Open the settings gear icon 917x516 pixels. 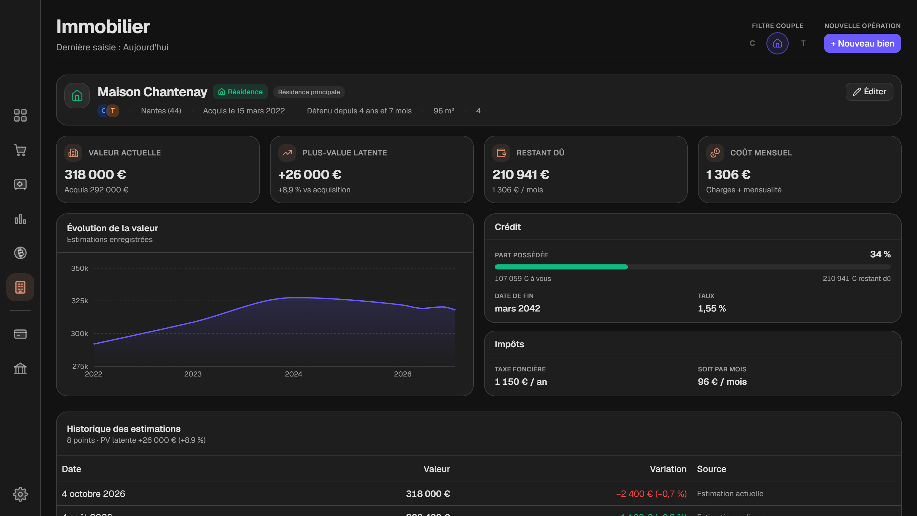[x=20, y=494]
